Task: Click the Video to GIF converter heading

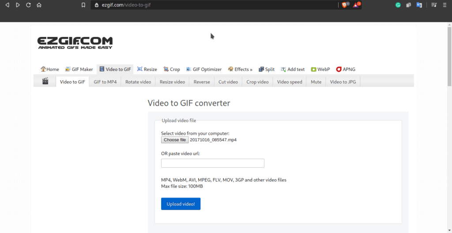Action: 189,103
